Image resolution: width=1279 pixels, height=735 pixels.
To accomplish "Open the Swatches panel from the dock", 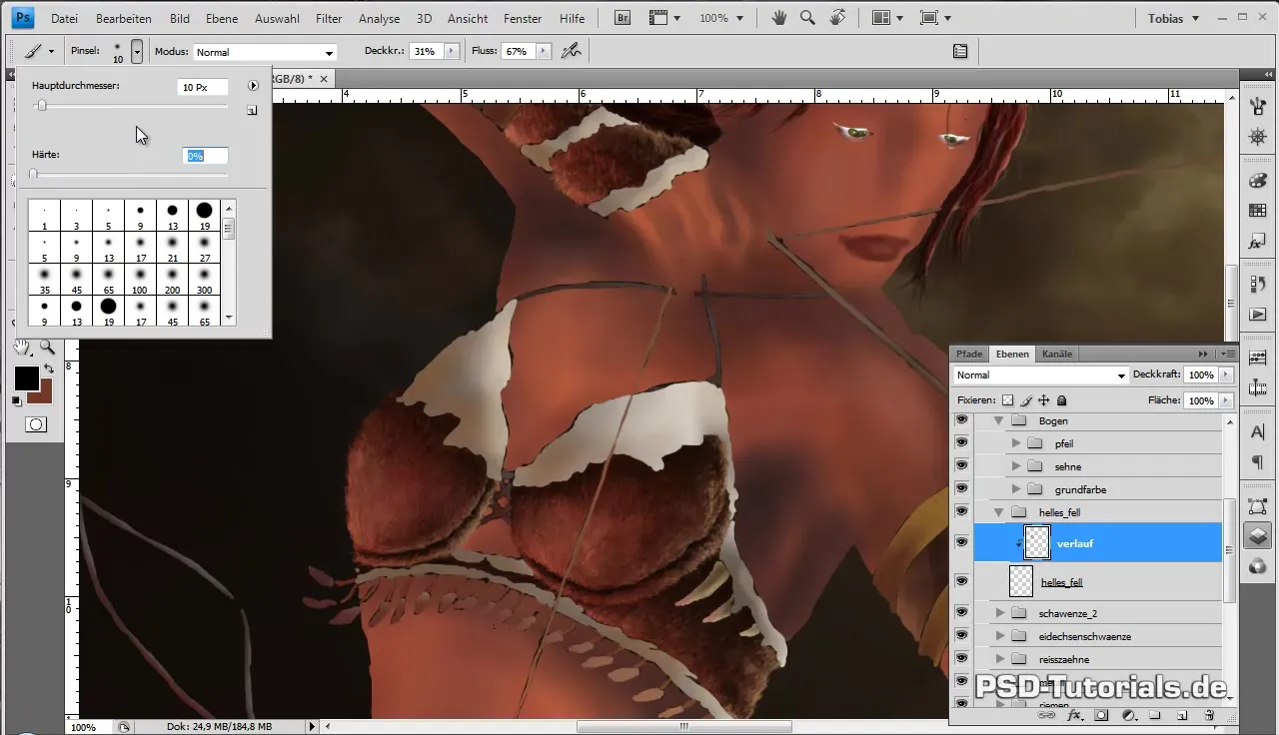I will click(1258, 211).
